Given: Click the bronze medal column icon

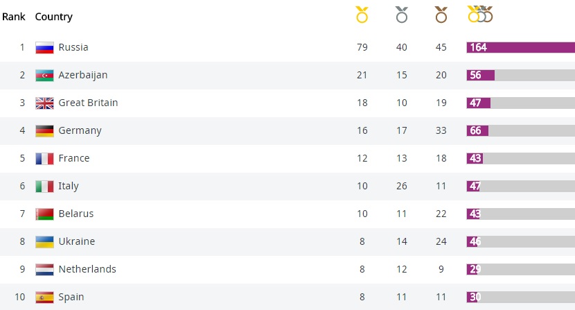Looking at the screenshot, I should click(x=441, y=15).
